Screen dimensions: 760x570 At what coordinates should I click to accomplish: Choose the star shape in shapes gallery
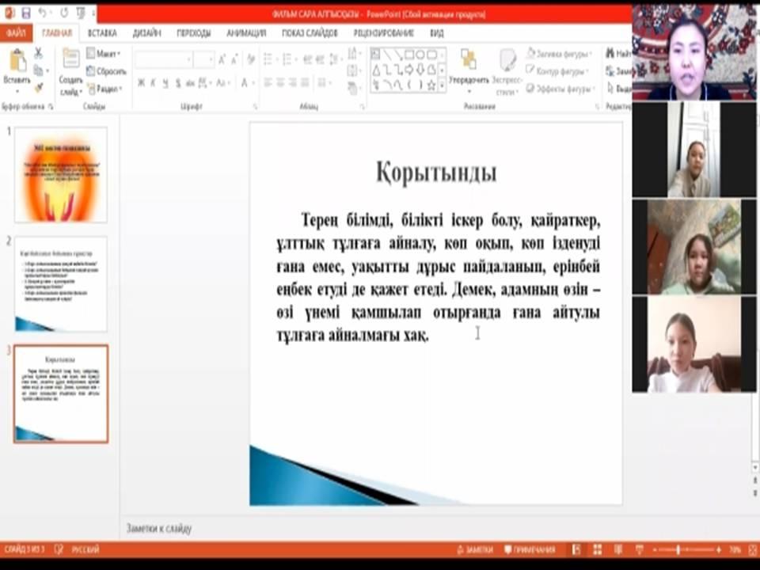[431, 85]
